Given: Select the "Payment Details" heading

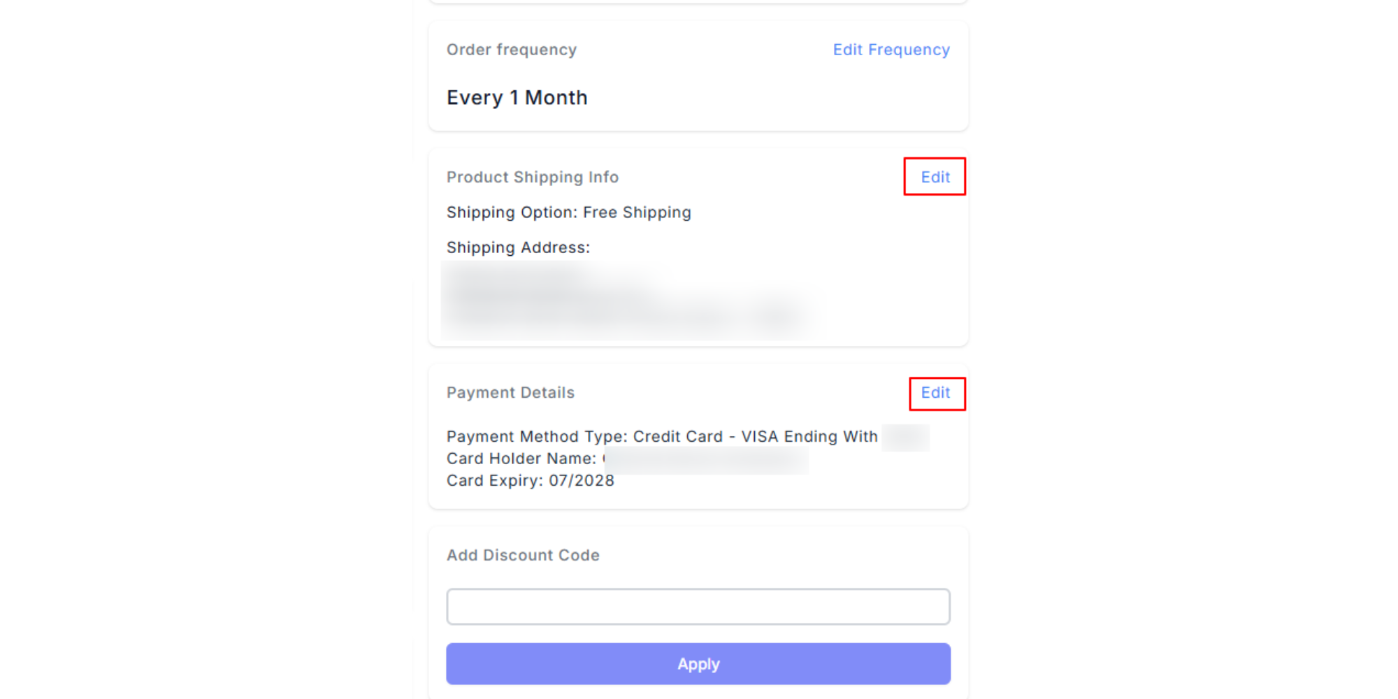Looking at the screenshot, I should 510,393.
